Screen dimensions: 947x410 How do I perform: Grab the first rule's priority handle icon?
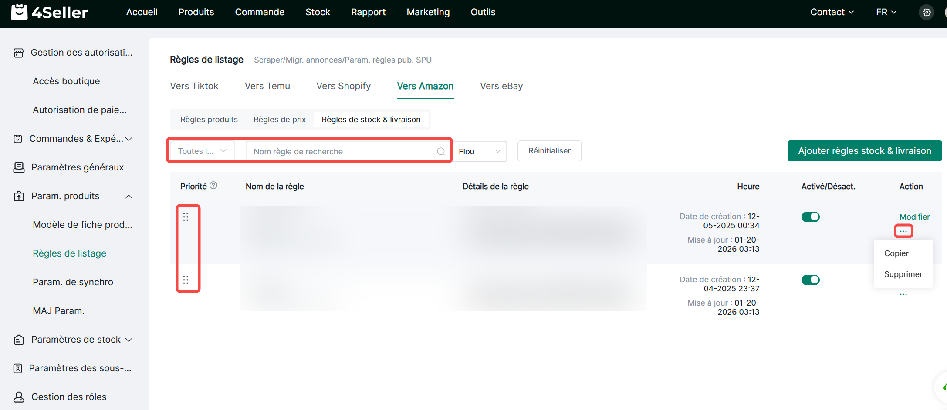click(186, 217)
